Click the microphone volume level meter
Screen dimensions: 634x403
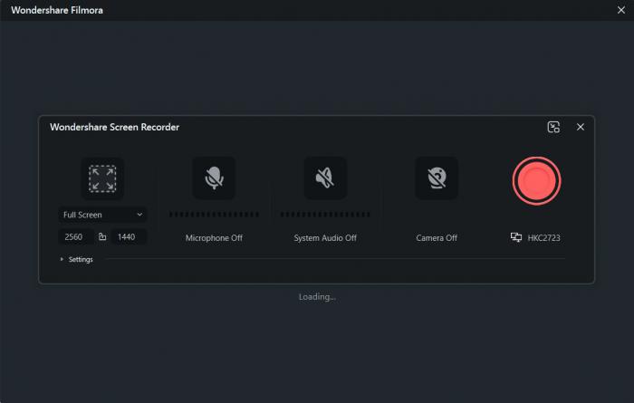[214, 215]
